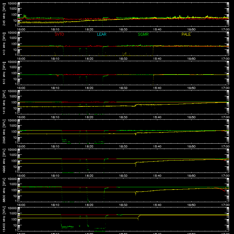Click the 100 y-axis value on the 610 MHz plot
The height and width of the screenshot is (234, 234).
pyautogui.click(x=14, y=73)
